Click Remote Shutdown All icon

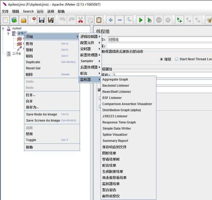coord(198,20)
